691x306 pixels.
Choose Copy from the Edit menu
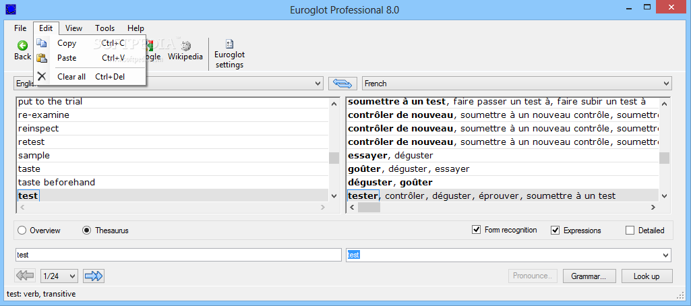(x=90, y=43)
